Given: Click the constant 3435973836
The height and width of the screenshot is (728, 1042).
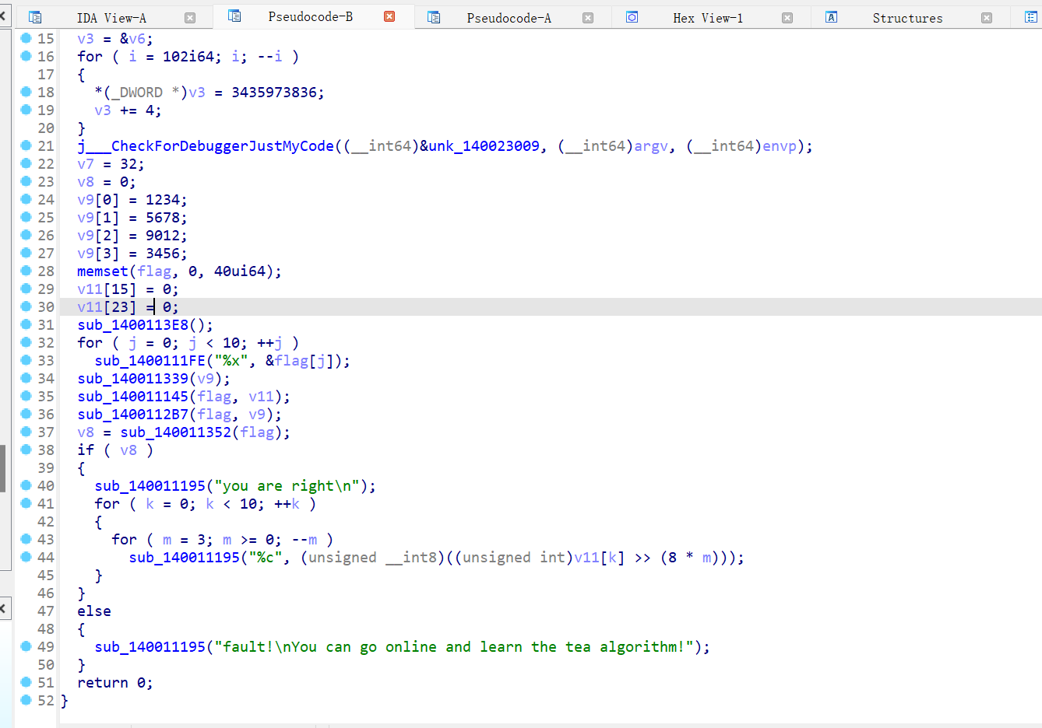Looking at the screenshot, I should [x=274, y=93].
